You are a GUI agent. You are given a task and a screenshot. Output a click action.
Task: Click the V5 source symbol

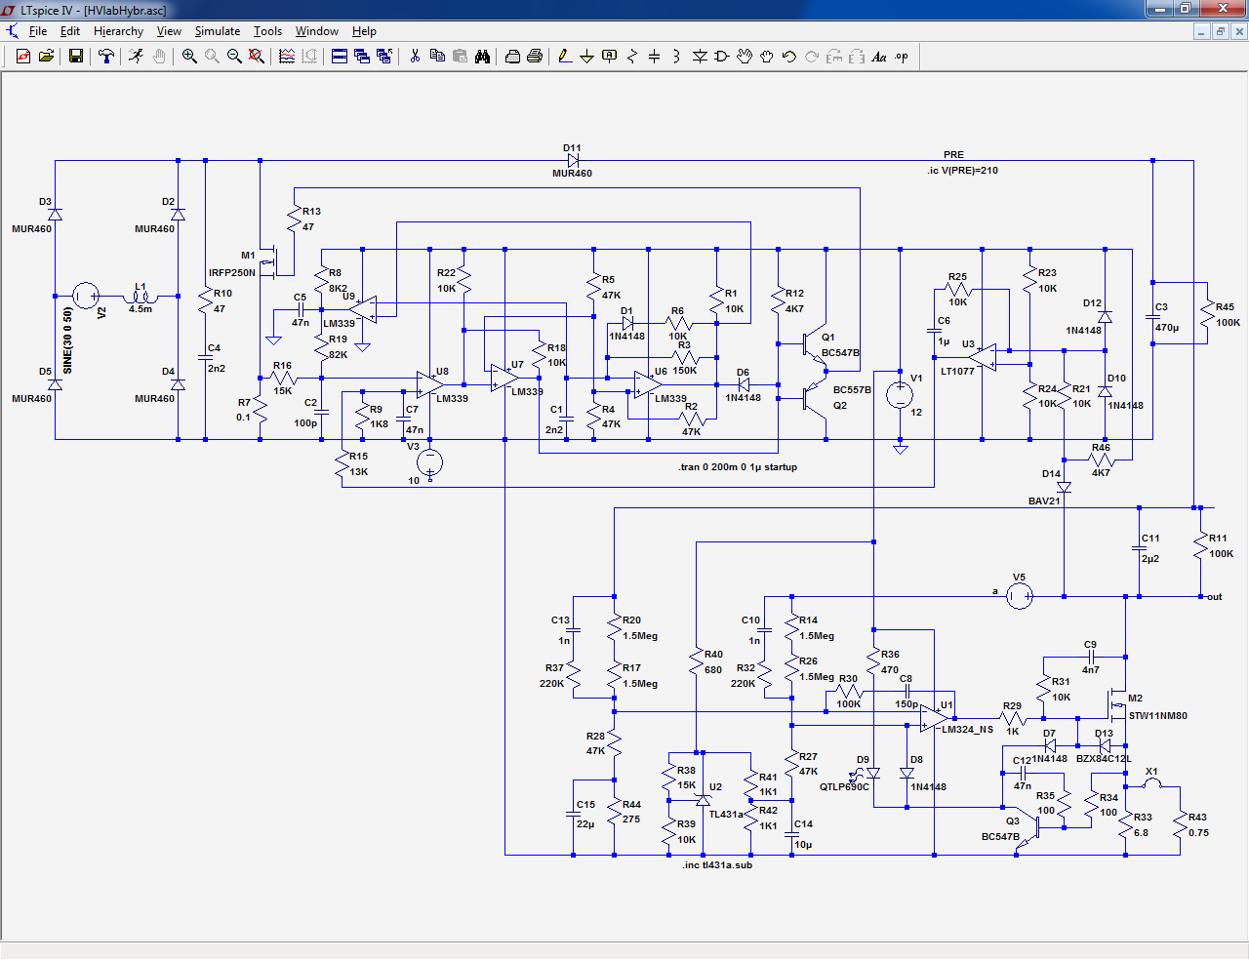(x=1020, y=596)
